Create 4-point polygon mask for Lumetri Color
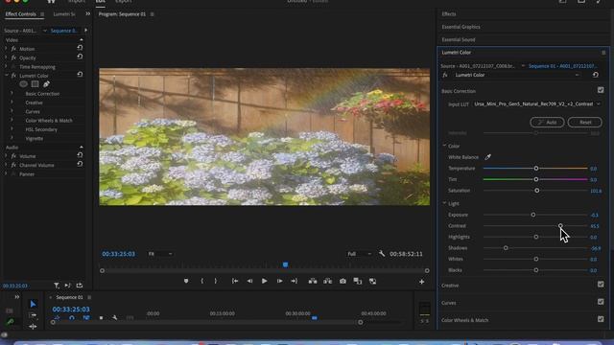Image resolution: width=614 pixels, height=345 pixels. 35,84
